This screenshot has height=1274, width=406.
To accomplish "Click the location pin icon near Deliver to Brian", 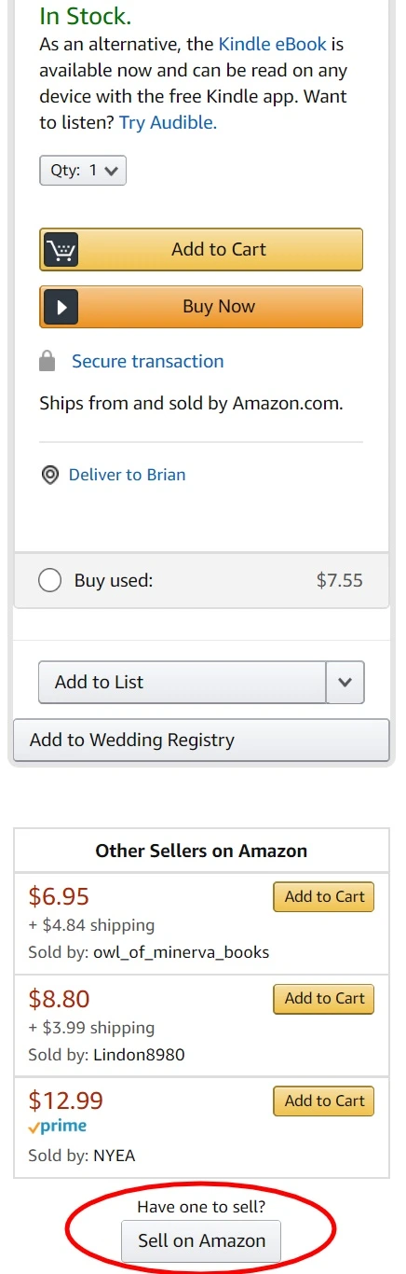I will [50, 476].
